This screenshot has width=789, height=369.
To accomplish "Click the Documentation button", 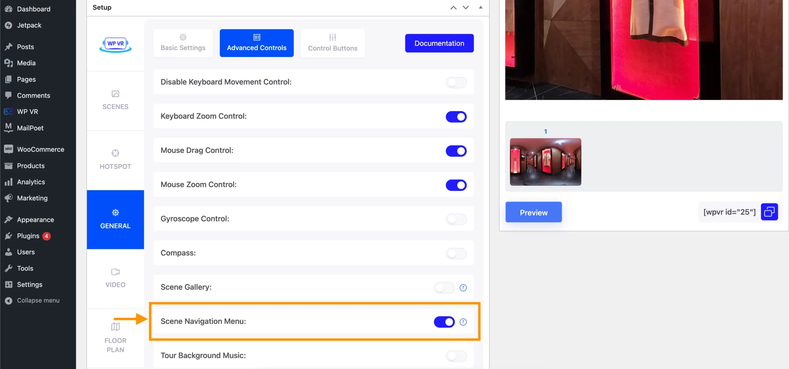I will click(x=439, y=43).
